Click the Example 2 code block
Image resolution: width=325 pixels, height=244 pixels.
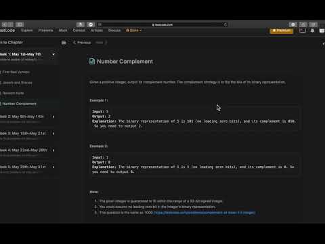(x=194, y=165)
